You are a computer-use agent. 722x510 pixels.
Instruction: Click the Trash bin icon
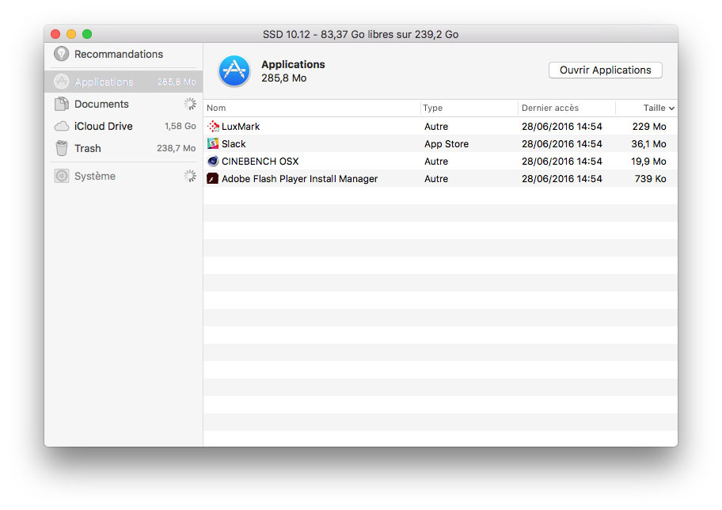click(61, 148)
